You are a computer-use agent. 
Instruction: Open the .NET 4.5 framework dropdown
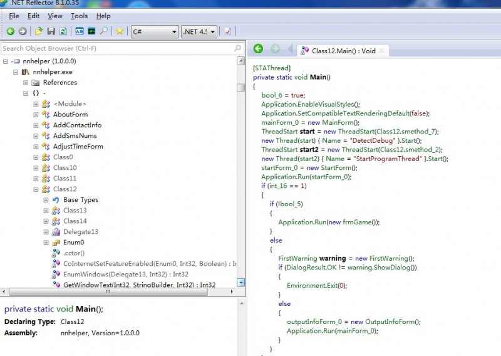pyautogui.click(x=199, y=32)
